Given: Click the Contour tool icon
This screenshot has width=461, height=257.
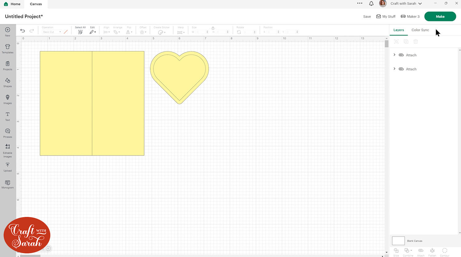Looking at the screenshot, I should coord(445,251).
